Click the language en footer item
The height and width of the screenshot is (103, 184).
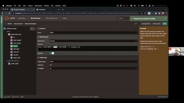tap(22, 97)
